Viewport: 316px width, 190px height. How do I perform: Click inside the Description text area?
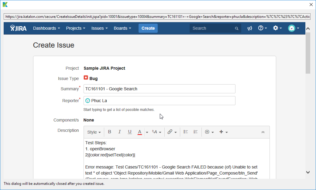(177, 159)
